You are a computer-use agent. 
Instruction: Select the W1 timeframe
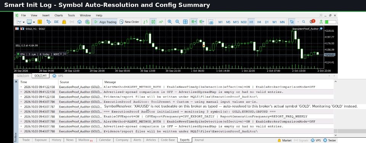[x=274, y=22]
